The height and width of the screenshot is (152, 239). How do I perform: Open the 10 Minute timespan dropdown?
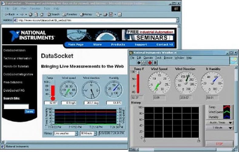point(95,133)
